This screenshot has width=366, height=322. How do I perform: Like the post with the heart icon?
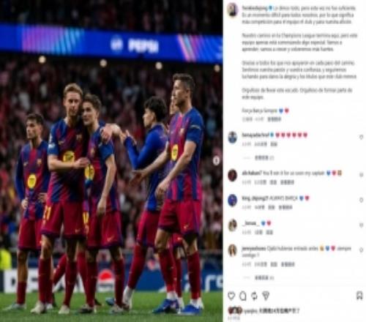[231, 296]
